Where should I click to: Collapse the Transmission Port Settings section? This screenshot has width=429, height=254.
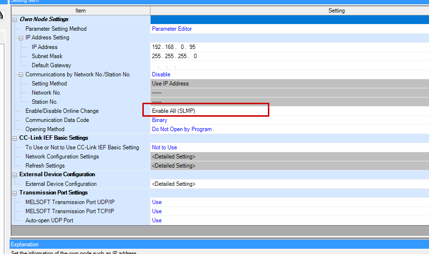(x=15, y=193)
